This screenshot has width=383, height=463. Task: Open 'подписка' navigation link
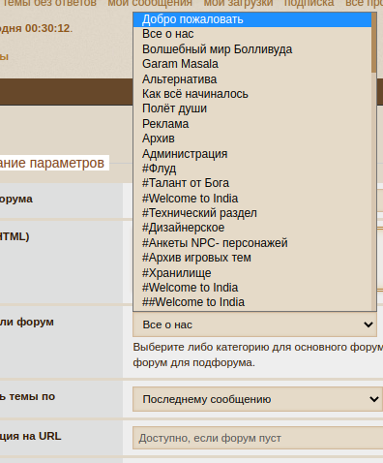309,3
